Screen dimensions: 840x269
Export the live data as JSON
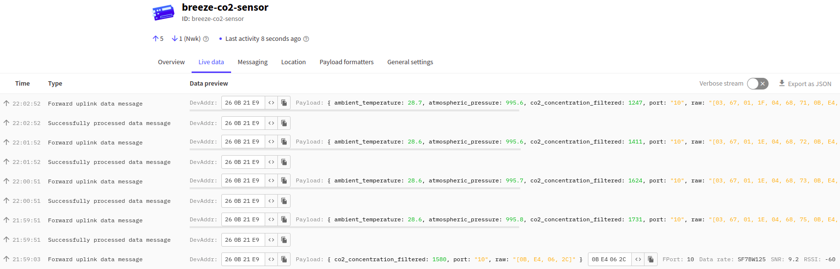[805, 84]
